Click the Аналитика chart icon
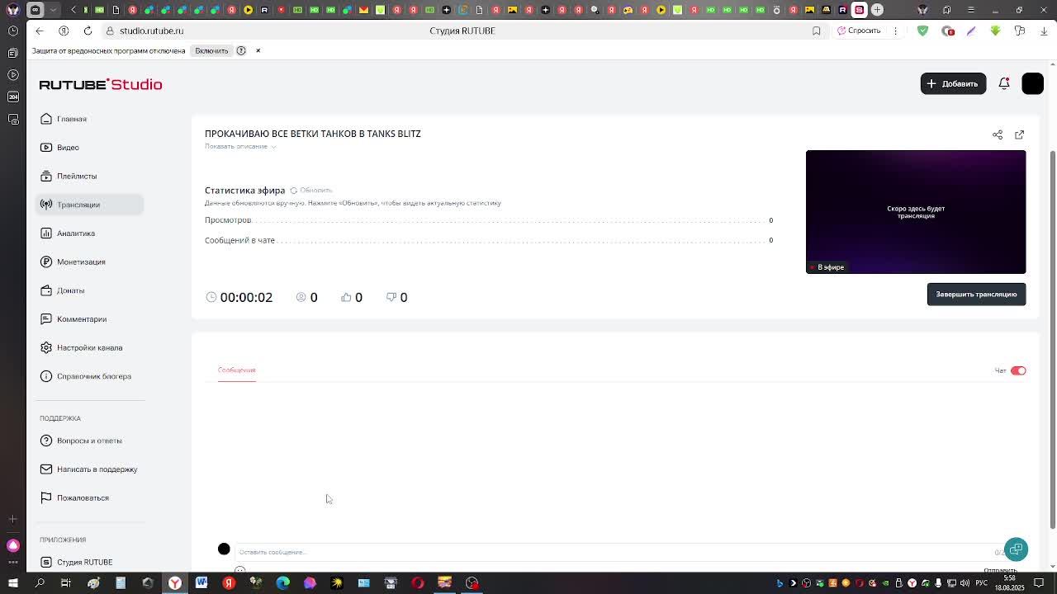The image size is (1057, 594). click(x=46, y=233)
